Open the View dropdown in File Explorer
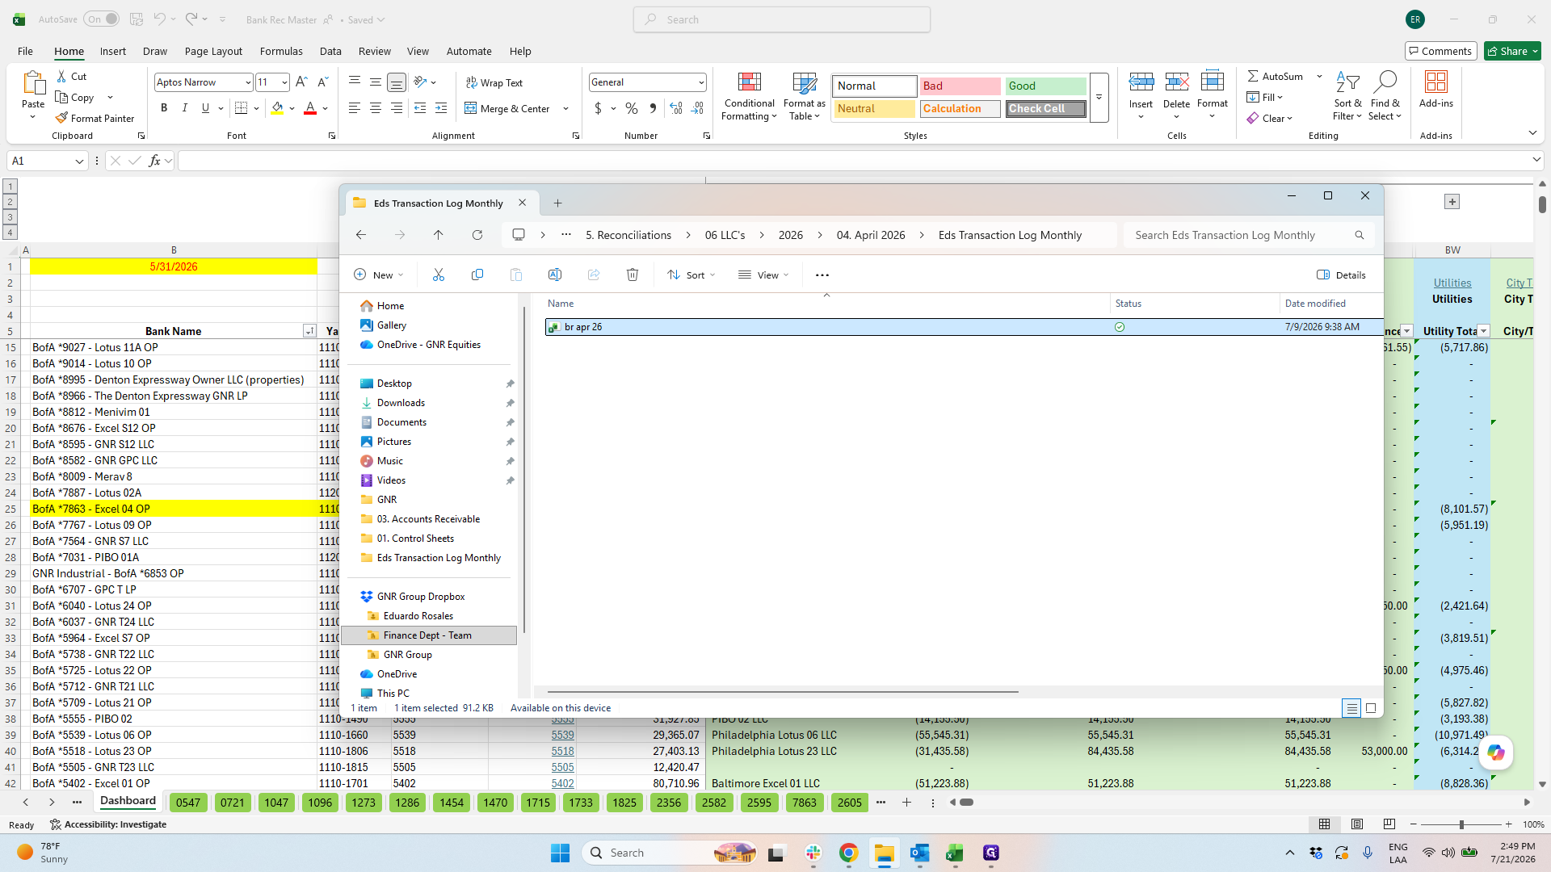The image size is (1551, 872). [763, 275]
